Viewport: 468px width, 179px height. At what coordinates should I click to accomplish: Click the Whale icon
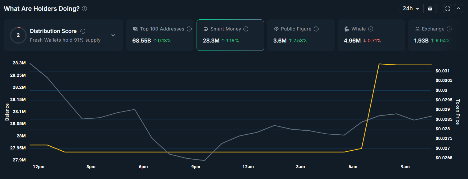coord(347,29)
